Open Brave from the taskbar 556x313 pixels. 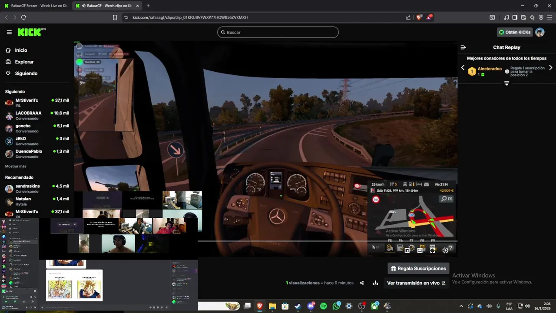[x=260, y=306]
